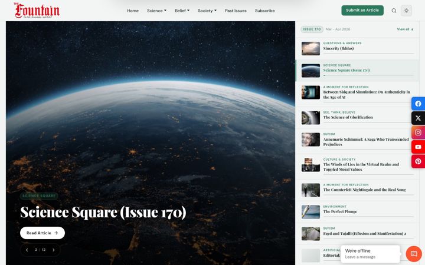Click the Science Square hero category tag
This screenshot has width=425, height=265.
point(39,196)
